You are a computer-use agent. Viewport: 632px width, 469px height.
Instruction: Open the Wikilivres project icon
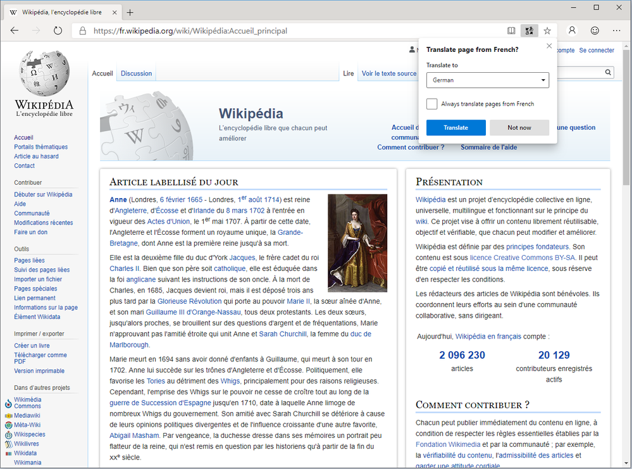(8, 444)
